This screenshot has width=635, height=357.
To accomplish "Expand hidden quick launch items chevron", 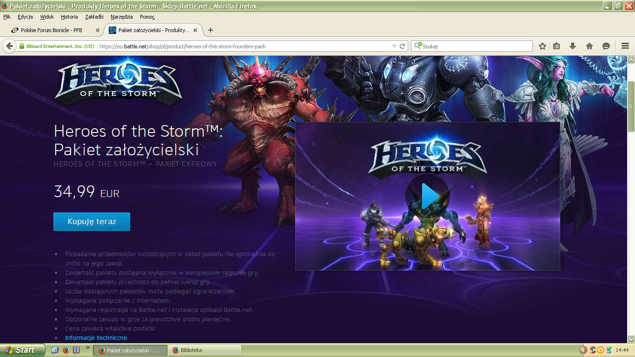I will click(x=87, y=348).
